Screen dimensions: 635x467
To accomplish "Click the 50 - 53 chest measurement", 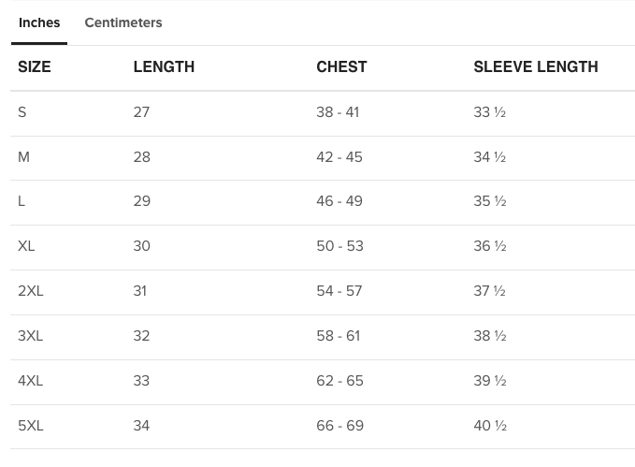I will coord(339,246).
